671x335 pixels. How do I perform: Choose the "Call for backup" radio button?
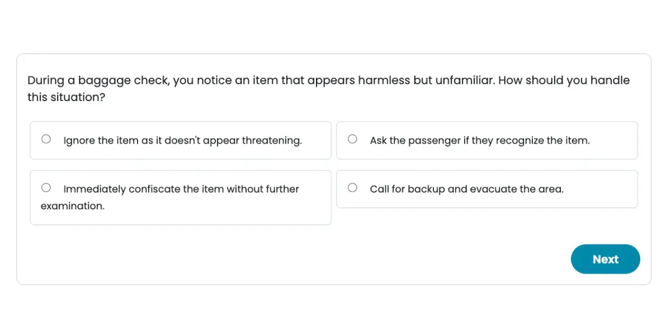[352, 188]
